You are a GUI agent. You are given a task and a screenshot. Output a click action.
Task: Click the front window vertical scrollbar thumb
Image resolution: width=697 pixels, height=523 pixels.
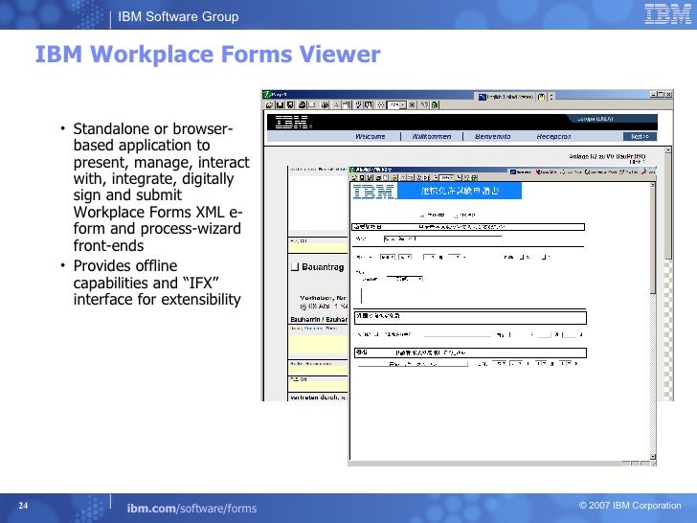[653, 240]
